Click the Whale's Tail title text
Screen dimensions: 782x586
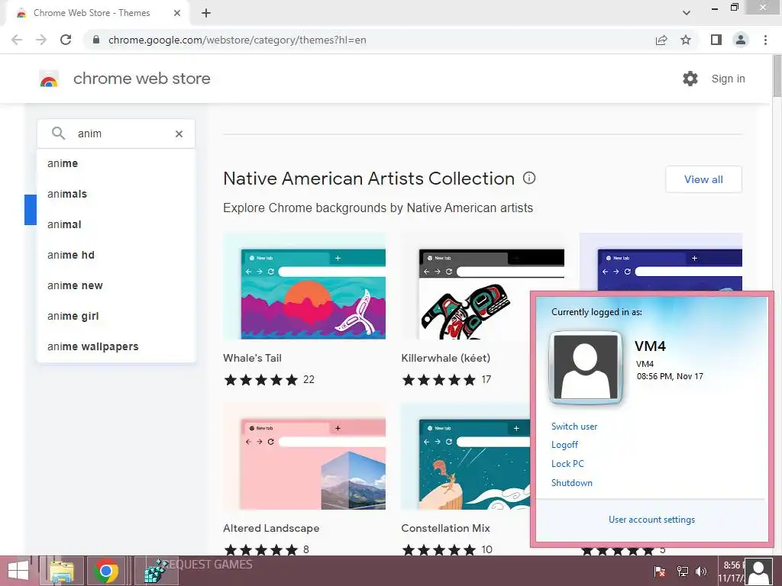click(252, 358)
